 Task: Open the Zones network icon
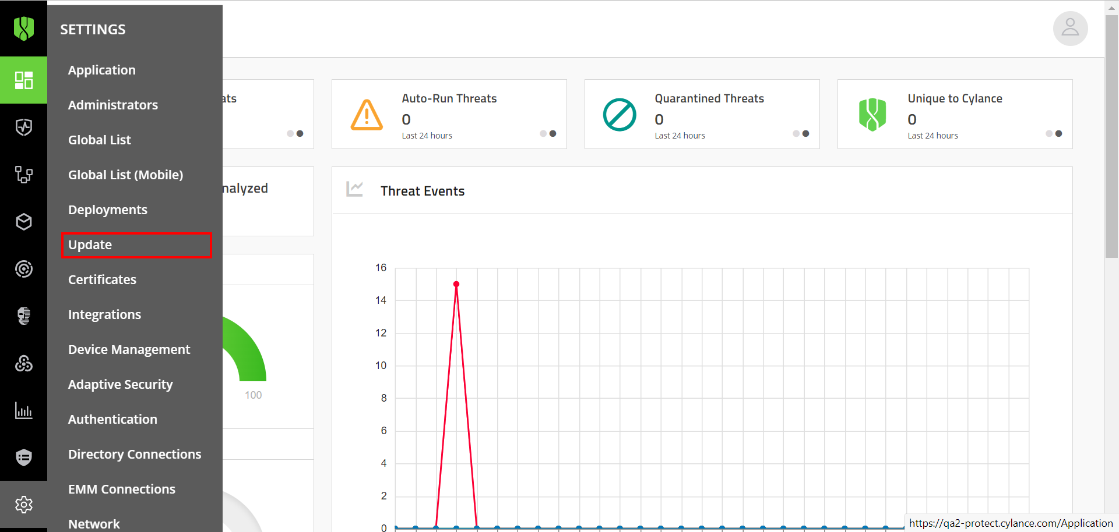24,175
